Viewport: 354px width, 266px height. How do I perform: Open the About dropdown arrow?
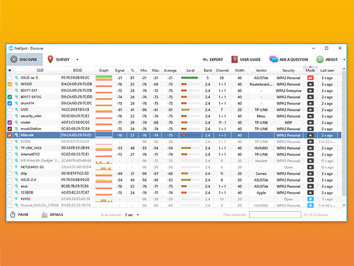pos(344,60)
